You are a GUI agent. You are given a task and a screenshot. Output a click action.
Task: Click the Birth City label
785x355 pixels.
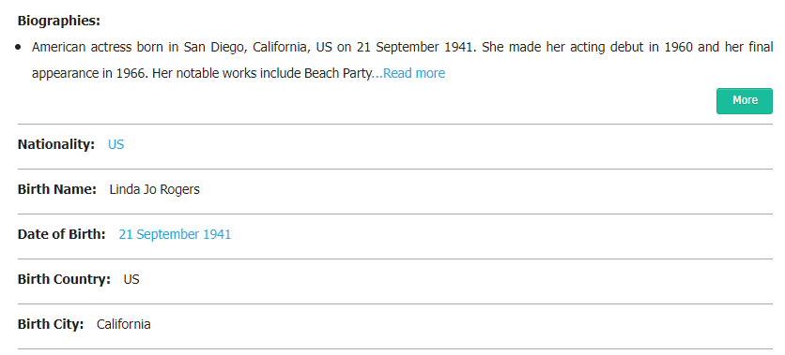pyautogui.click(x=51, y=324)
